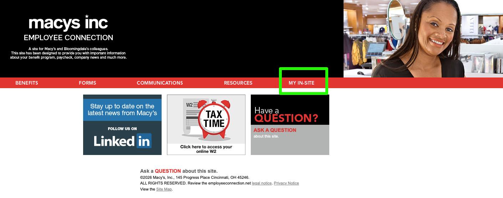503x198 pixels.
Task: Open the Benefits menu
Action: (27, 83)
